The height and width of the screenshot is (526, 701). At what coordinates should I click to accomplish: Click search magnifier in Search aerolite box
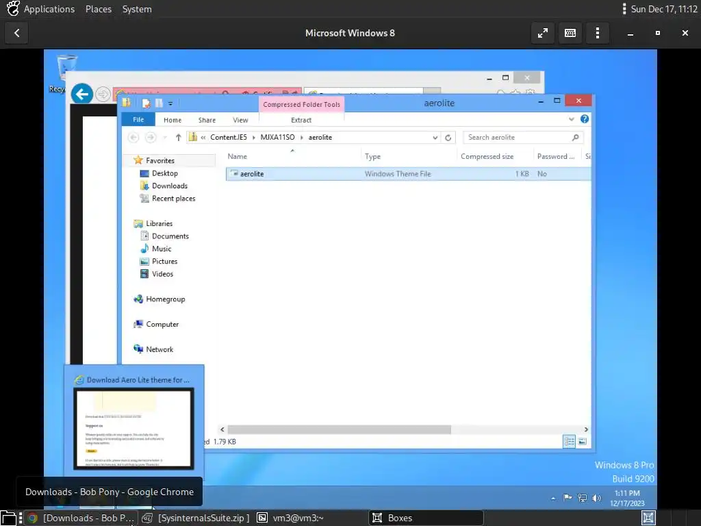click(575, 137)
